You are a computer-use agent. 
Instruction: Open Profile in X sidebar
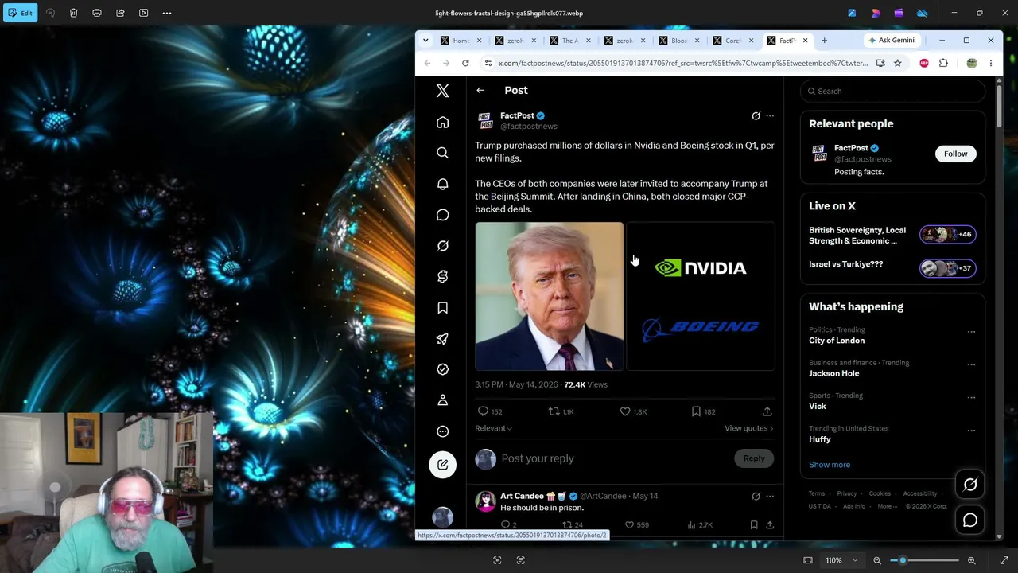[x=443, y=400]
